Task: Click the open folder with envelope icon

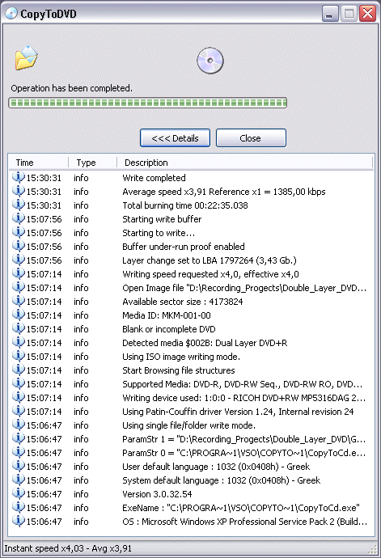Action: (27, 57)
